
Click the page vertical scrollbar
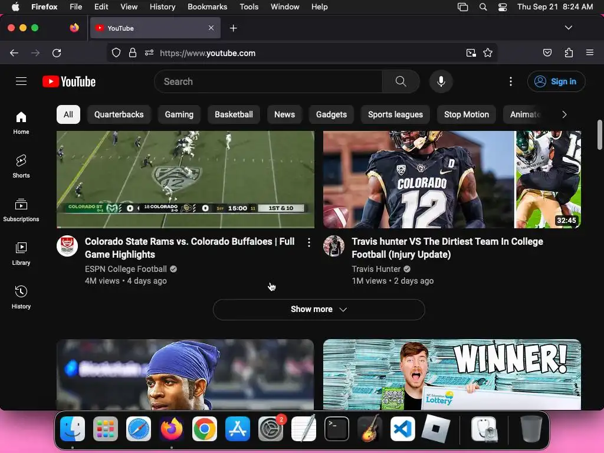[599, 135]
